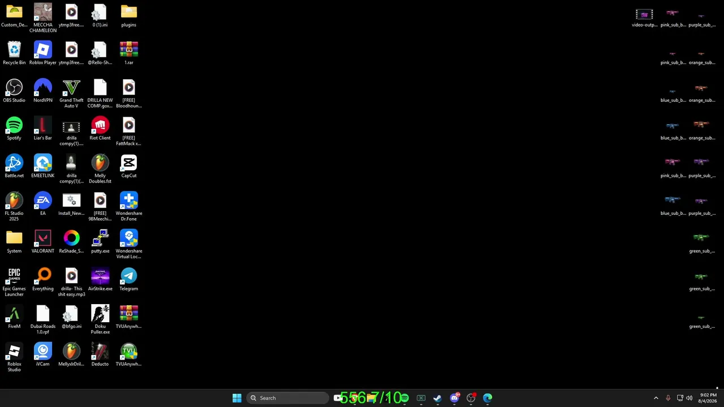
Task: Select the Grand Theft Auto V shortcut
Action: [71, 94]
